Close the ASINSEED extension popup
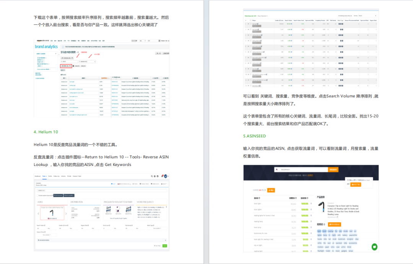Viewport: 413px width, 264px height. [372, 179]
